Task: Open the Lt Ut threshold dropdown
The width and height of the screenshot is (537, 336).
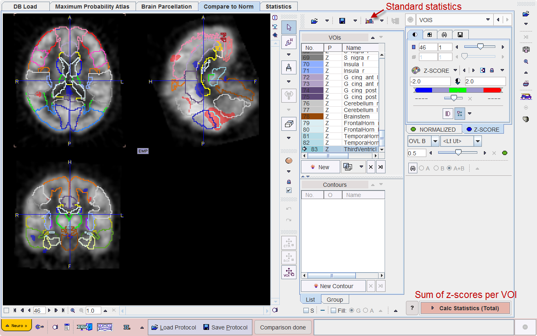Action: click(478, 141)
